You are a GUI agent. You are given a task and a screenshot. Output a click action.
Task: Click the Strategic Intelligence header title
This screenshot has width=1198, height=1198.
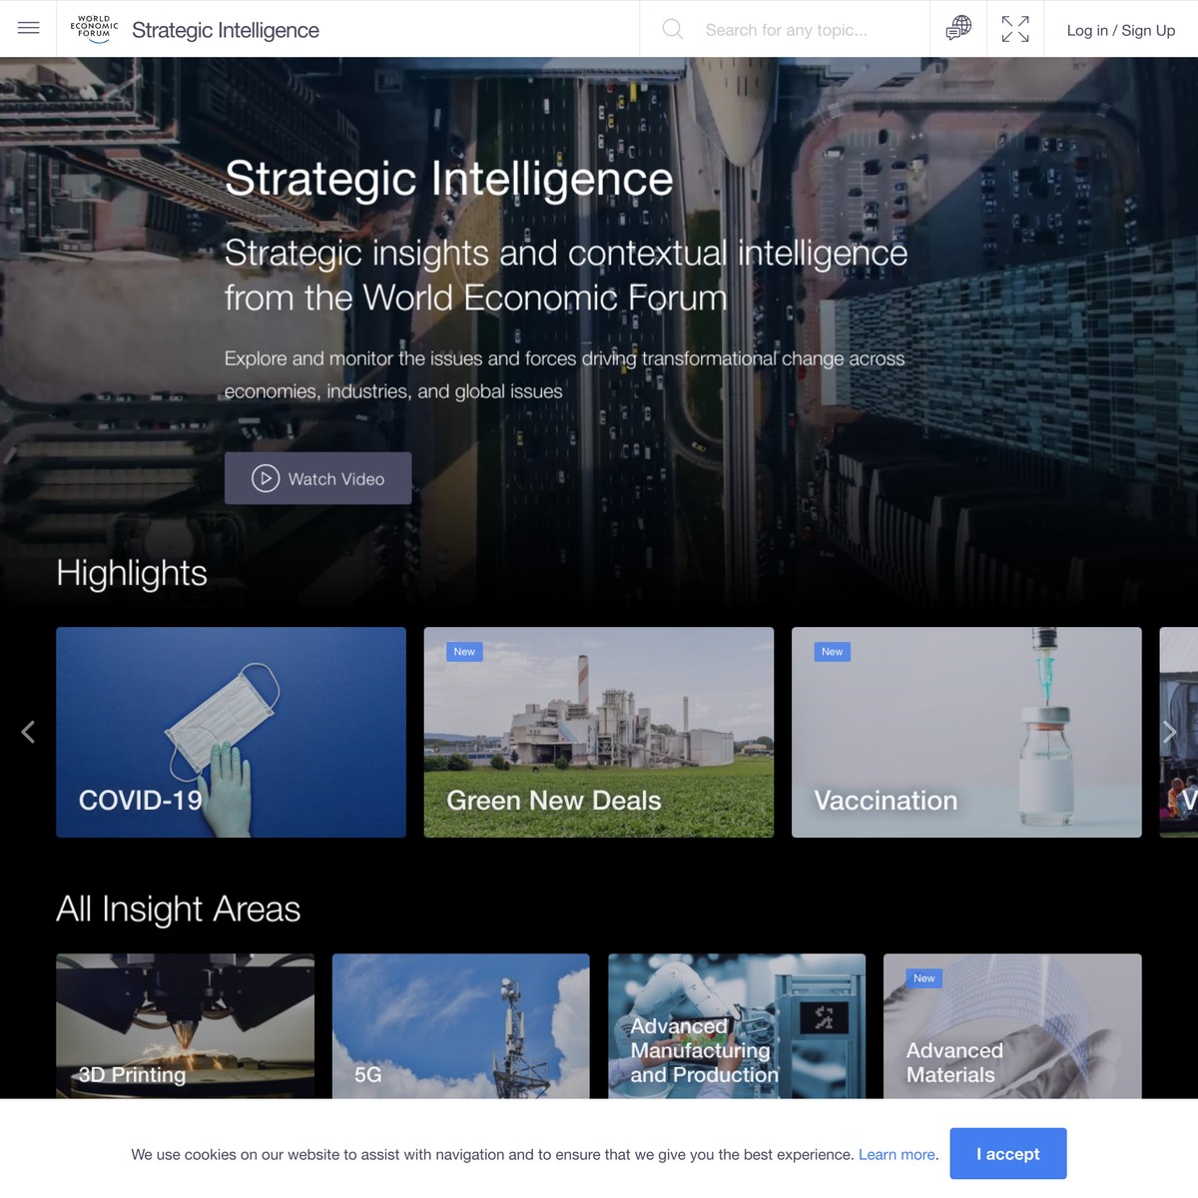tap(226, 30)
